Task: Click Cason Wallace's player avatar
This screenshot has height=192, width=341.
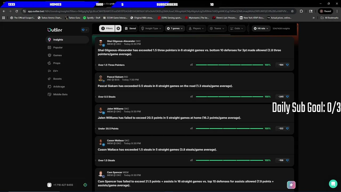Action: [101, 142]
